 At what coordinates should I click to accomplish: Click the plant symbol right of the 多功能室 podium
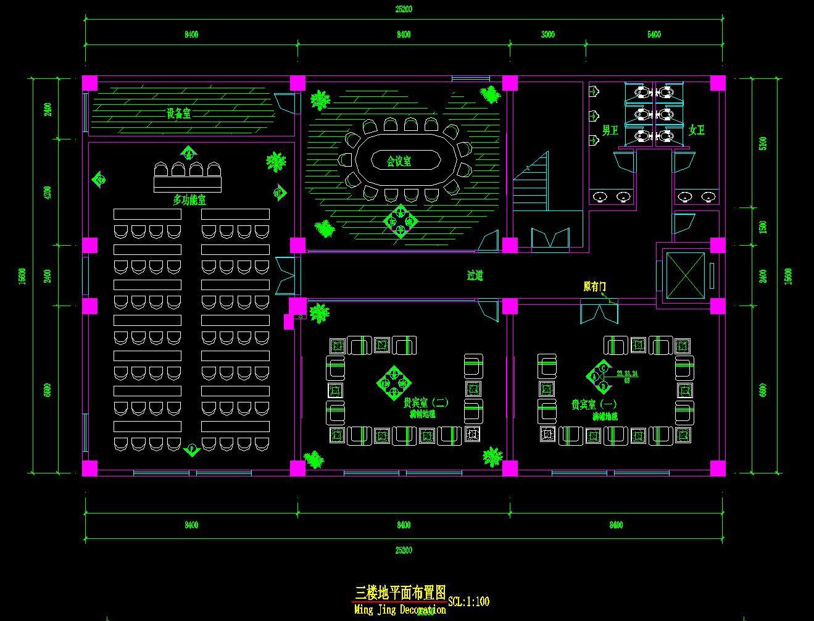point(276,162)
